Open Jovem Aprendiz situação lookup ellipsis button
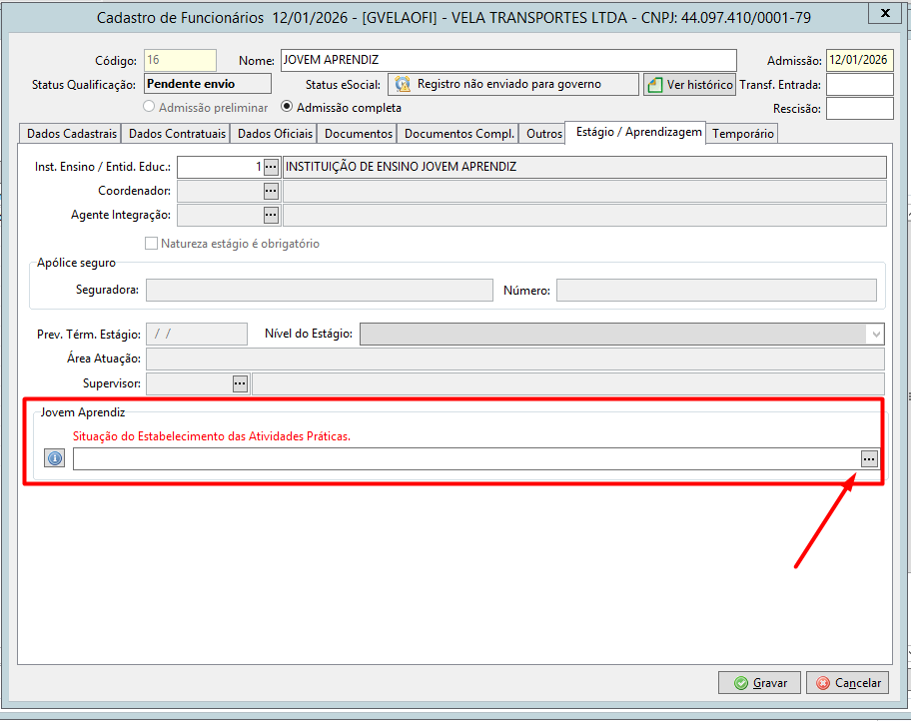 point(869,459)
